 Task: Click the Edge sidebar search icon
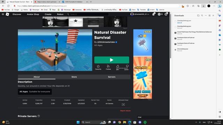click(x=220, y=11)
